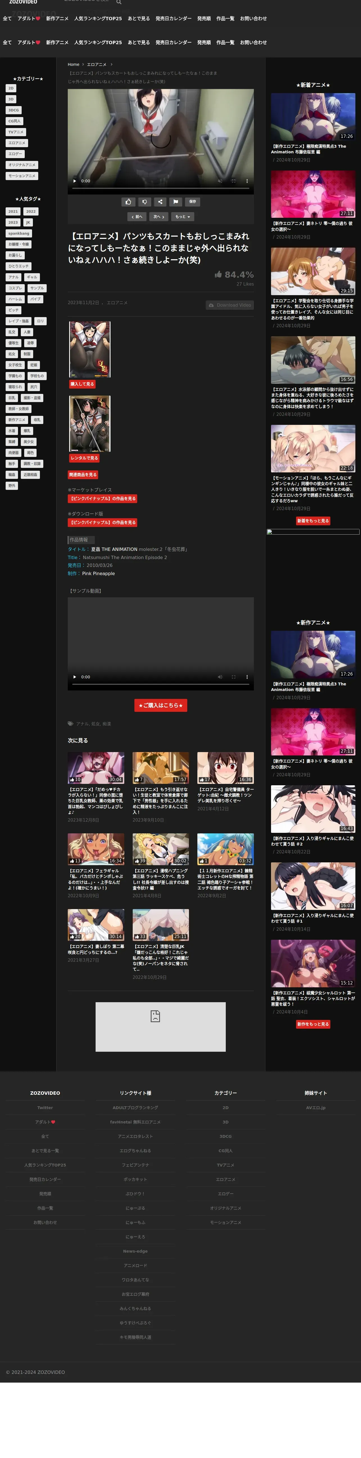The image size is (361, 1458).
Task: Click the ZOZOVIDEO site logo
Action: click(x=23, y=2)
